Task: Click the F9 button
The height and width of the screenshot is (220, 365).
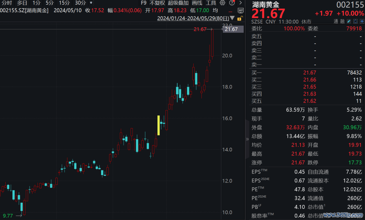Action: [144, 3]
